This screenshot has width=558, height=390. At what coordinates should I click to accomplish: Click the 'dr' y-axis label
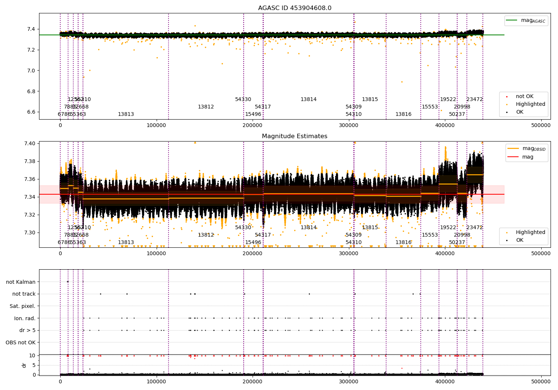tap(24, 365)
